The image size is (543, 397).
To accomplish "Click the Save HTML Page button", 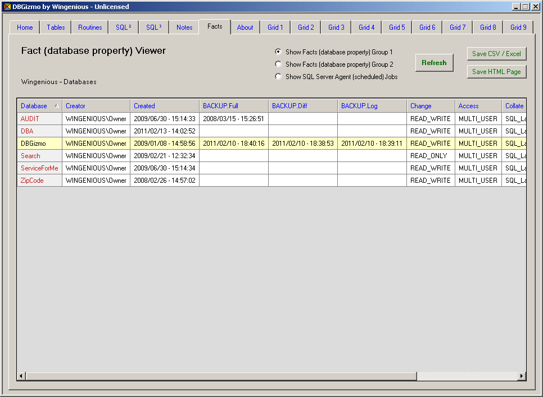I will point(496,72).
